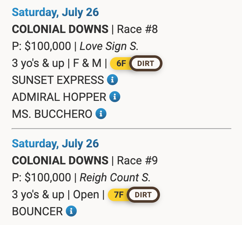The image size is (242, 225).
Task: Click the 7F distance badge
Action: tap(118, 195)
